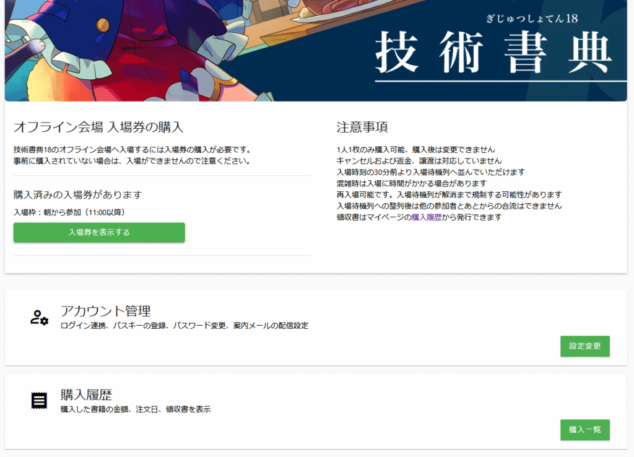
Task: Click the 技術書典 banner image
Action: pyautogui.click(x=316, y=51)
